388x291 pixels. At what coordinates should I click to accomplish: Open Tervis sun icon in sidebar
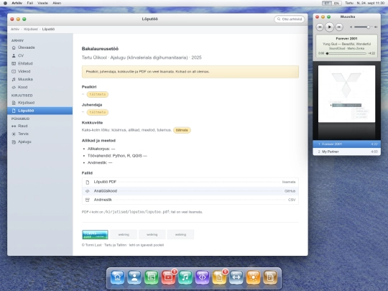[14, 134]
